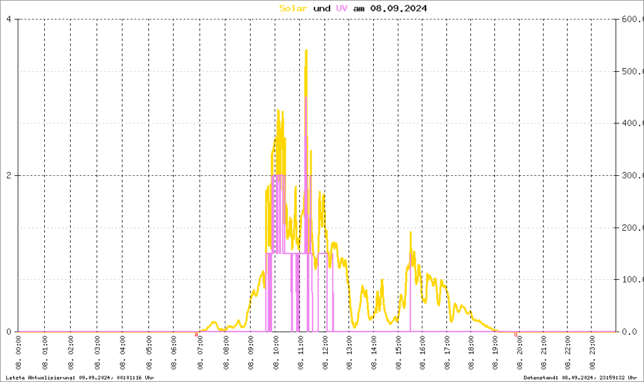This screenshot has width=644, height=382.
Task: Click the time axis label '08. 12:00'
Action: click(x=325, y=352)
